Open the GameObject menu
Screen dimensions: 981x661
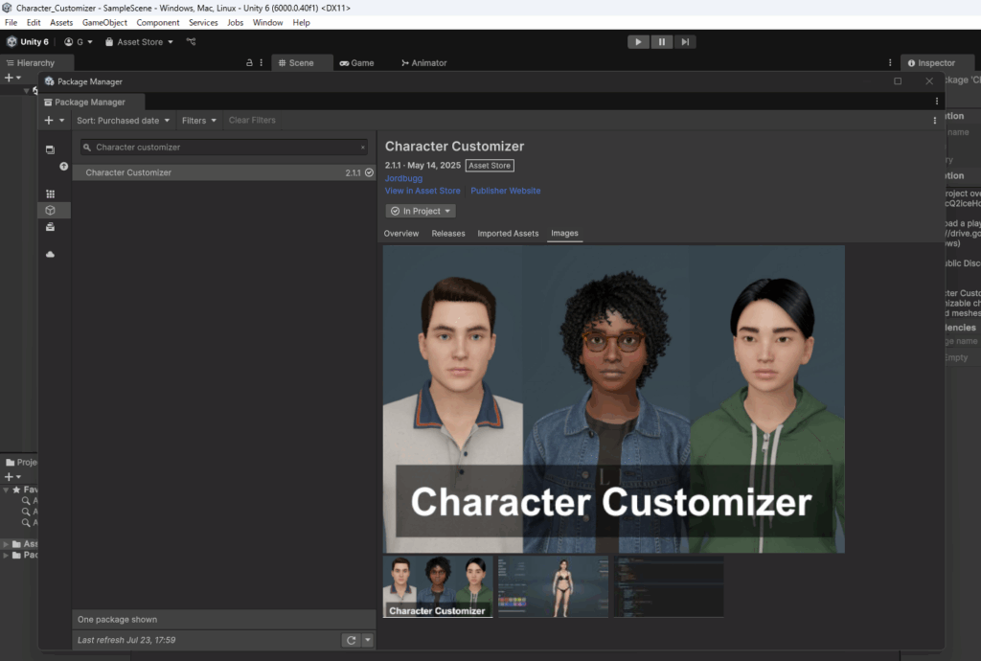104,23
